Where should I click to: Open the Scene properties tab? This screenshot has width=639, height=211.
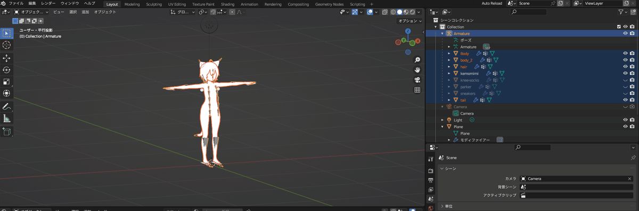click(x=430, y=199)
